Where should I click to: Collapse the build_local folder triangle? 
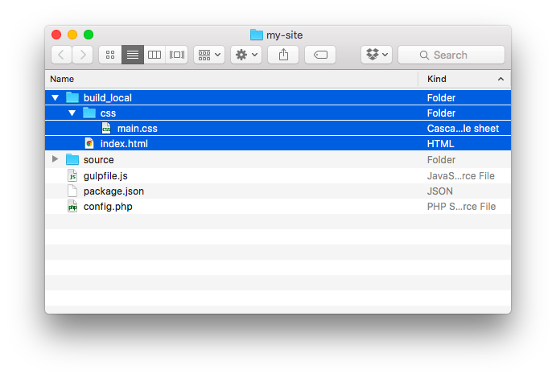coord(56,98)
